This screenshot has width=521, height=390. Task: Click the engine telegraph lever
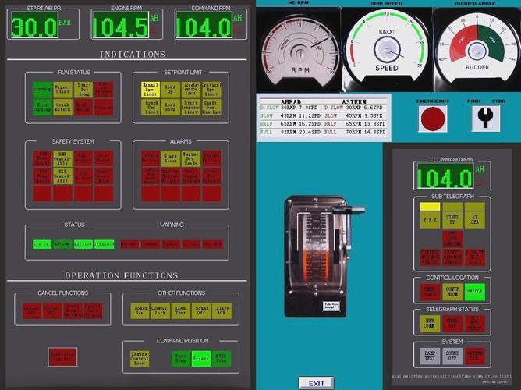tap(349, 209)
